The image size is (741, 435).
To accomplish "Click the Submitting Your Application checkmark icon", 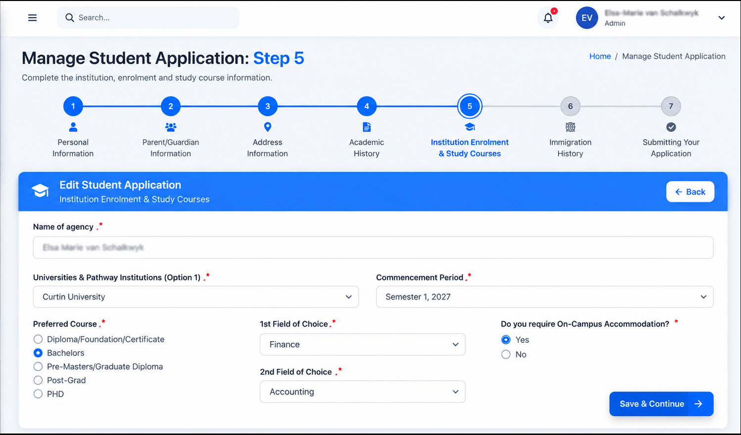I will pos(671,127).
